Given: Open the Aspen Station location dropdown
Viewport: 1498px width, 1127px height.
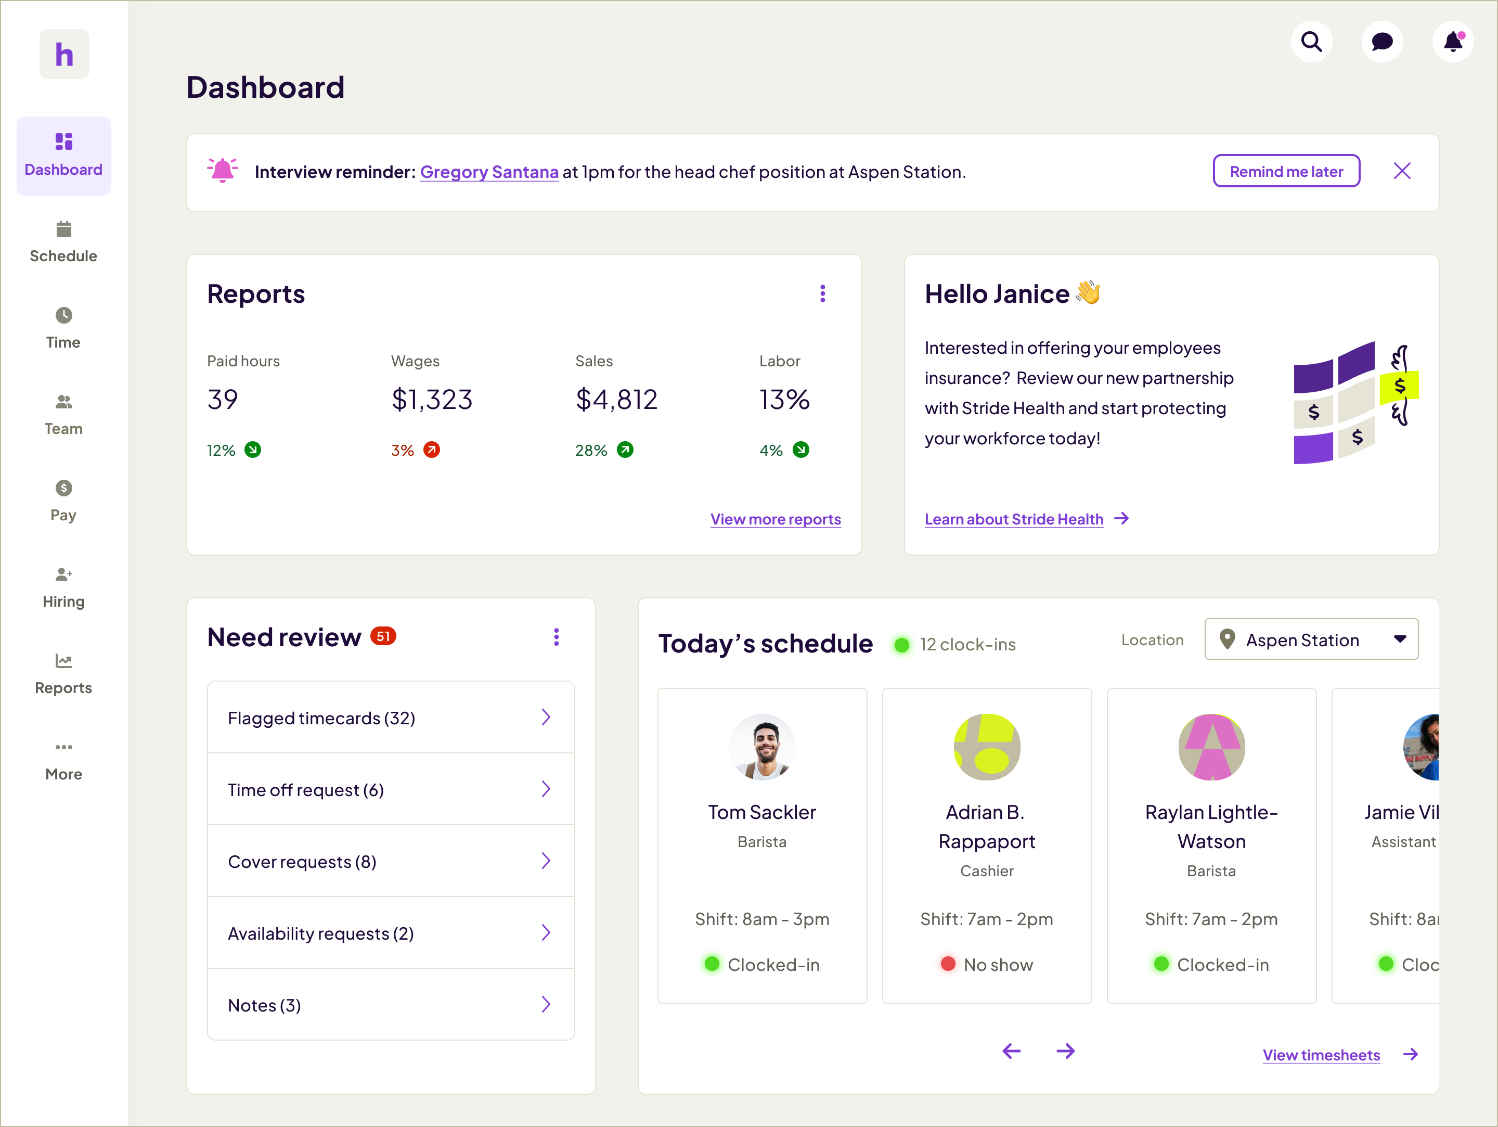Looking at the screenshot, I should coord(1311,639).
